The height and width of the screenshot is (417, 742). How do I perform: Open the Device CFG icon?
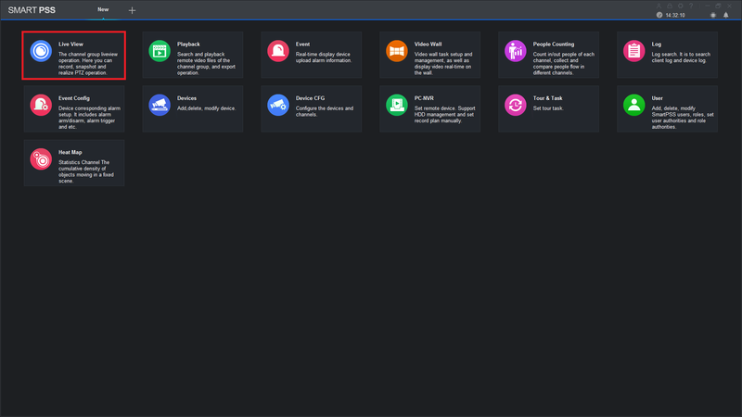pos(278,105)
